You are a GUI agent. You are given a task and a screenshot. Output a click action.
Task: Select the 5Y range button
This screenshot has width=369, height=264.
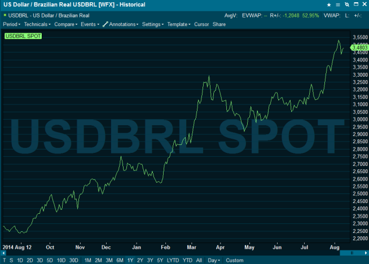(x=160, y=260)
